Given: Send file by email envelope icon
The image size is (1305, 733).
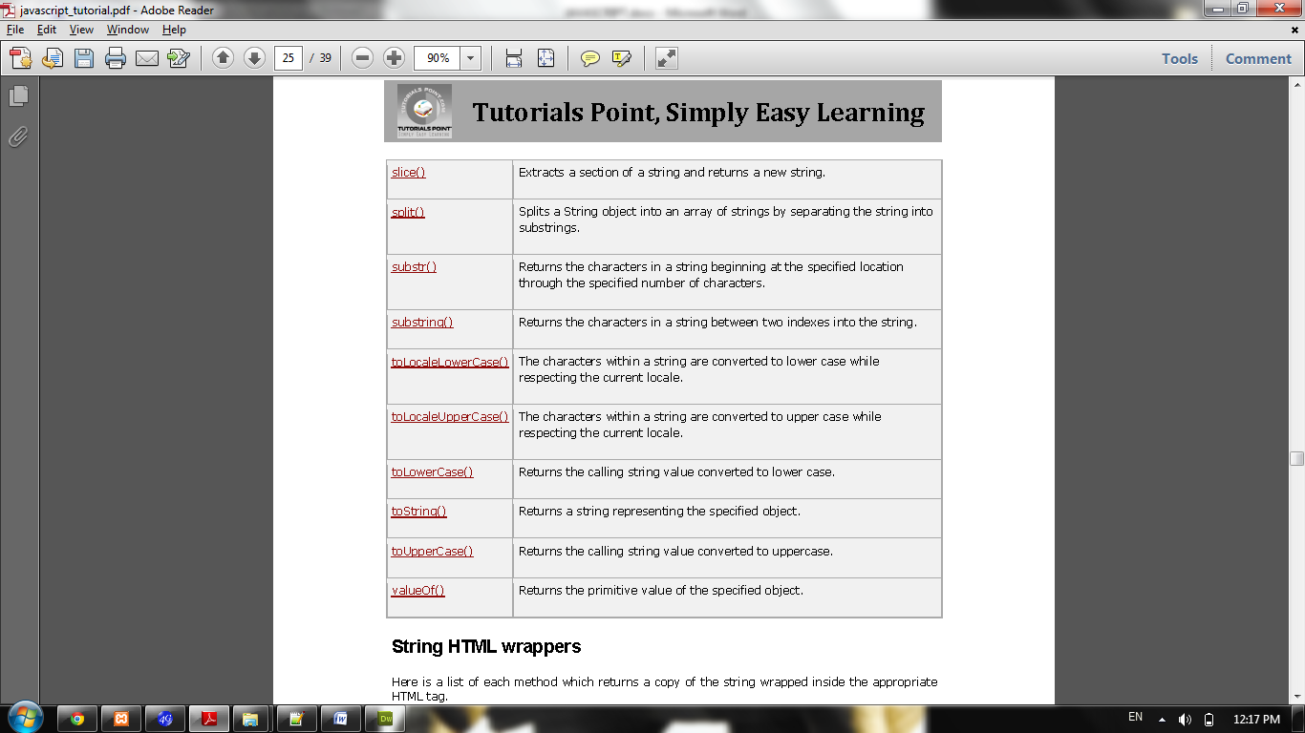Looking at the screenshot, I should pyautogui.click(x=147, y=58).
